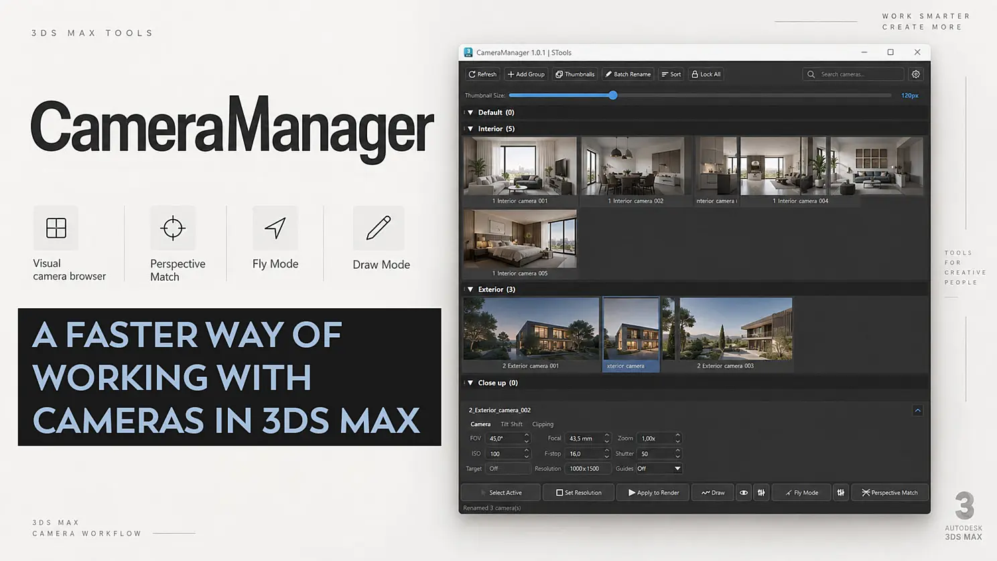Click the Refresh toolbar button
The image size is (997, 561).
(482, 74)
